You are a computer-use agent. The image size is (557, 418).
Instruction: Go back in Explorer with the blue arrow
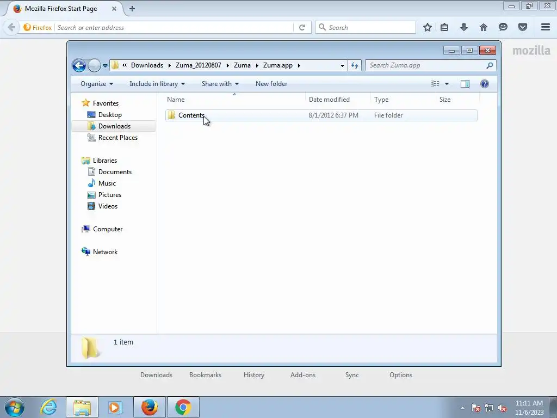click(79, 65)
